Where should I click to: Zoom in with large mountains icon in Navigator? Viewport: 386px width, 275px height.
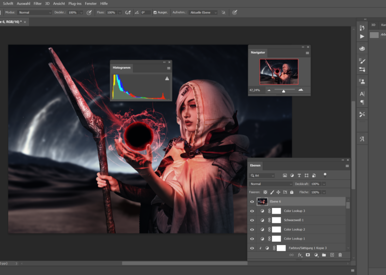tap(301, 90)
